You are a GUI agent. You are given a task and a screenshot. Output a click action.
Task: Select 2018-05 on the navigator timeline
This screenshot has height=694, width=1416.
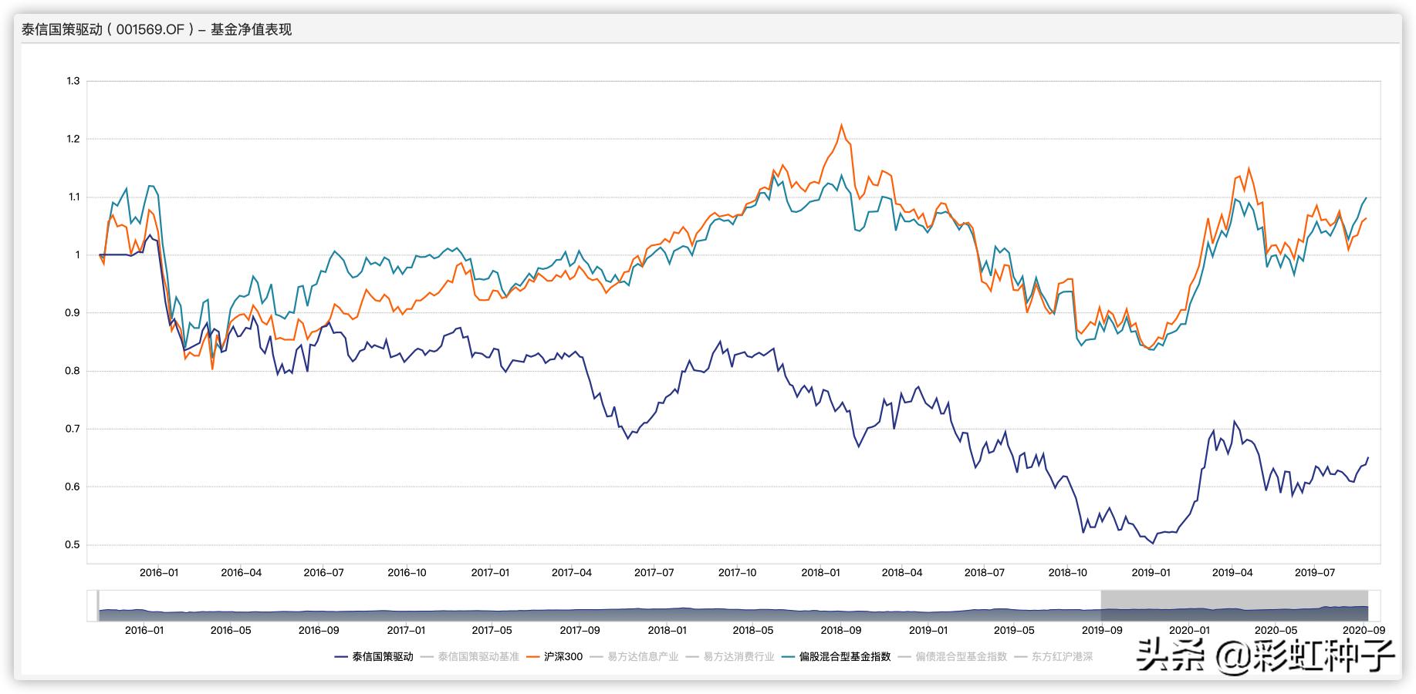pos(753,630)
